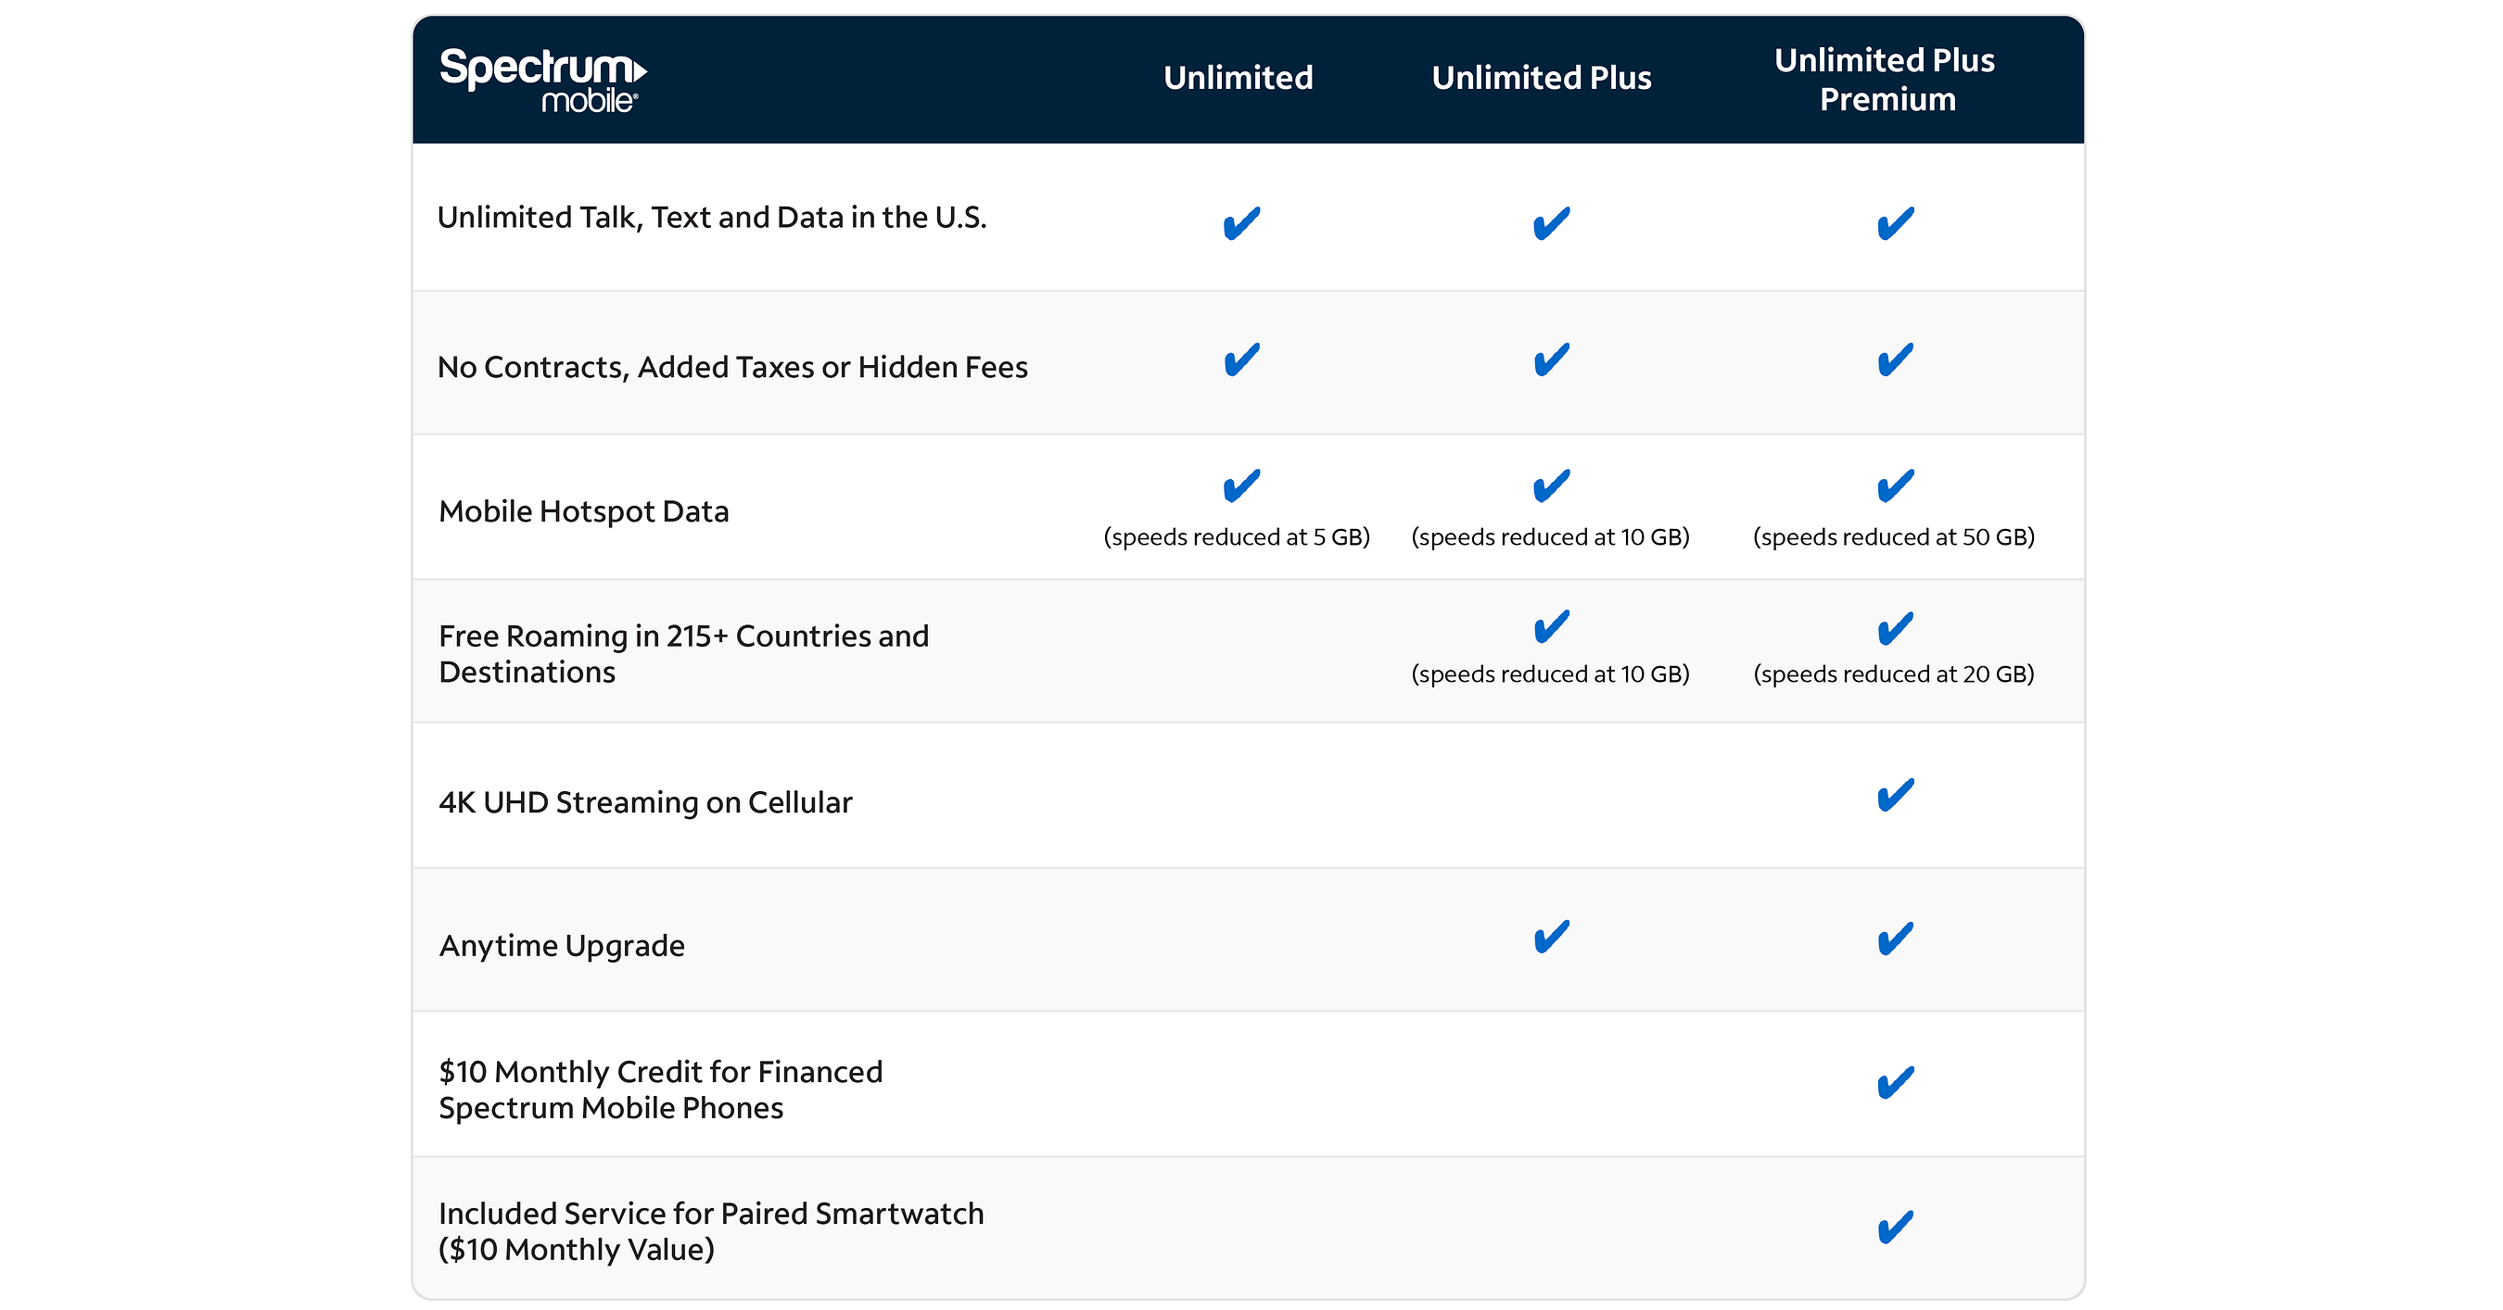Click the Mobile Hotspot Data label

coord(584,511)
